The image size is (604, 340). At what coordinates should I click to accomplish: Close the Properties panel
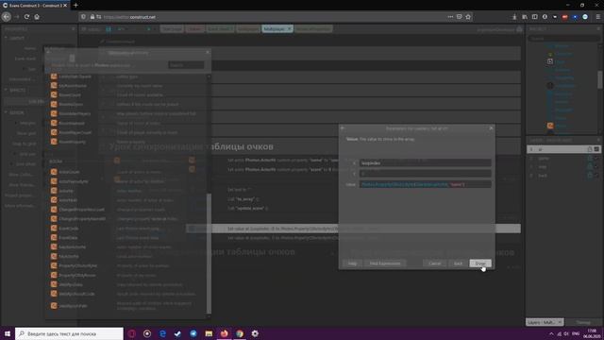tap(74, 29)
